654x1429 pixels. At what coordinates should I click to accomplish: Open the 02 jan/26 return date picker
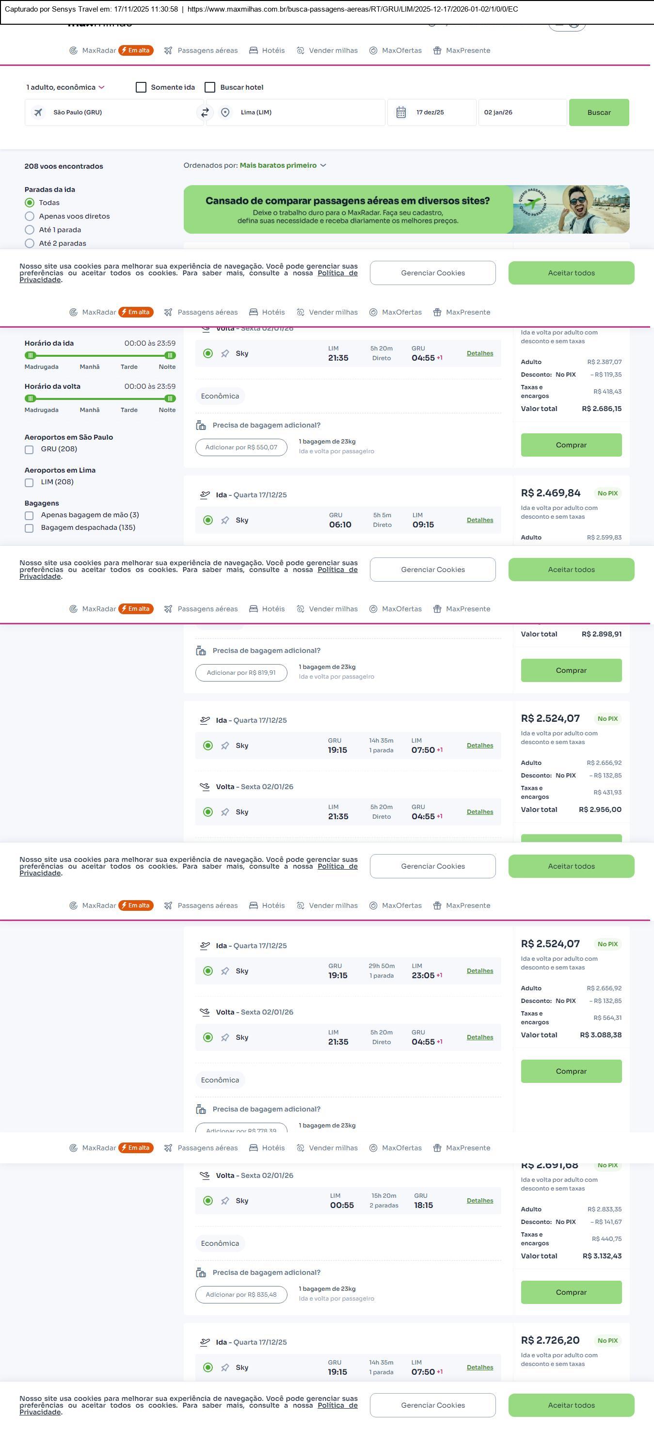[522, 112]
